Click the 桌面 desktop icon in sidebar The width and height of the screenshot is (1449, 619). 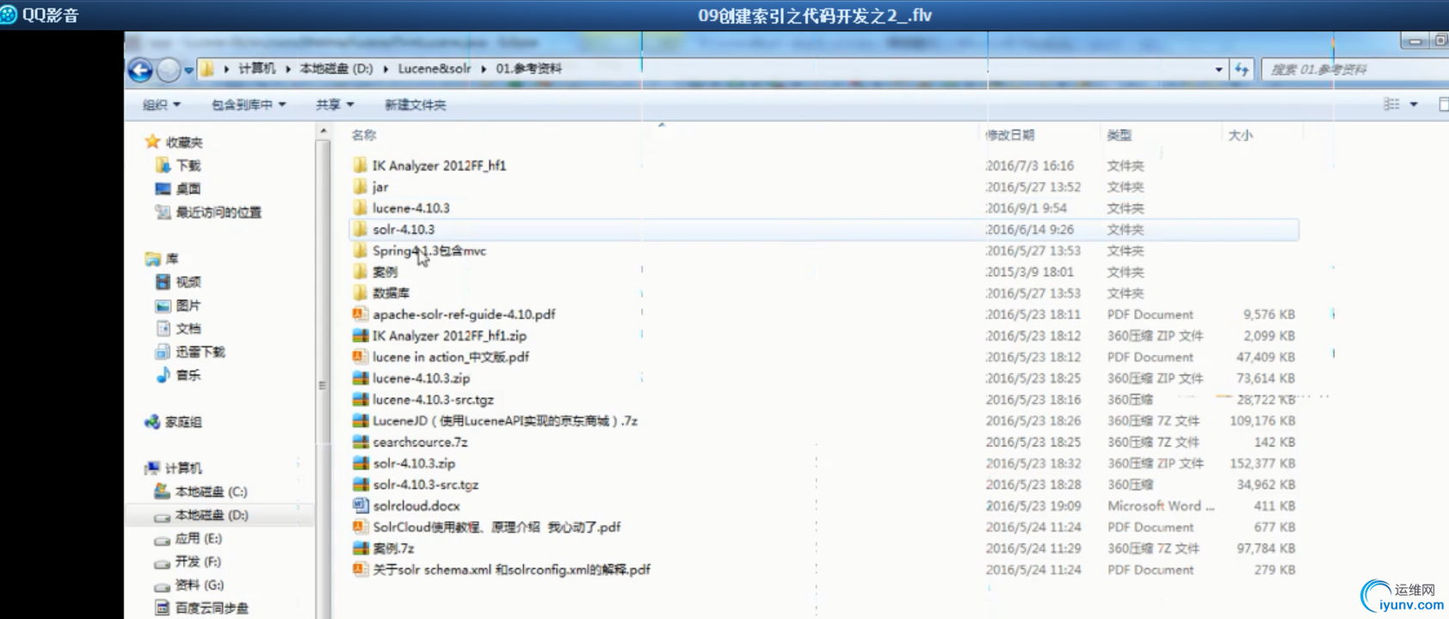(163, 188)
